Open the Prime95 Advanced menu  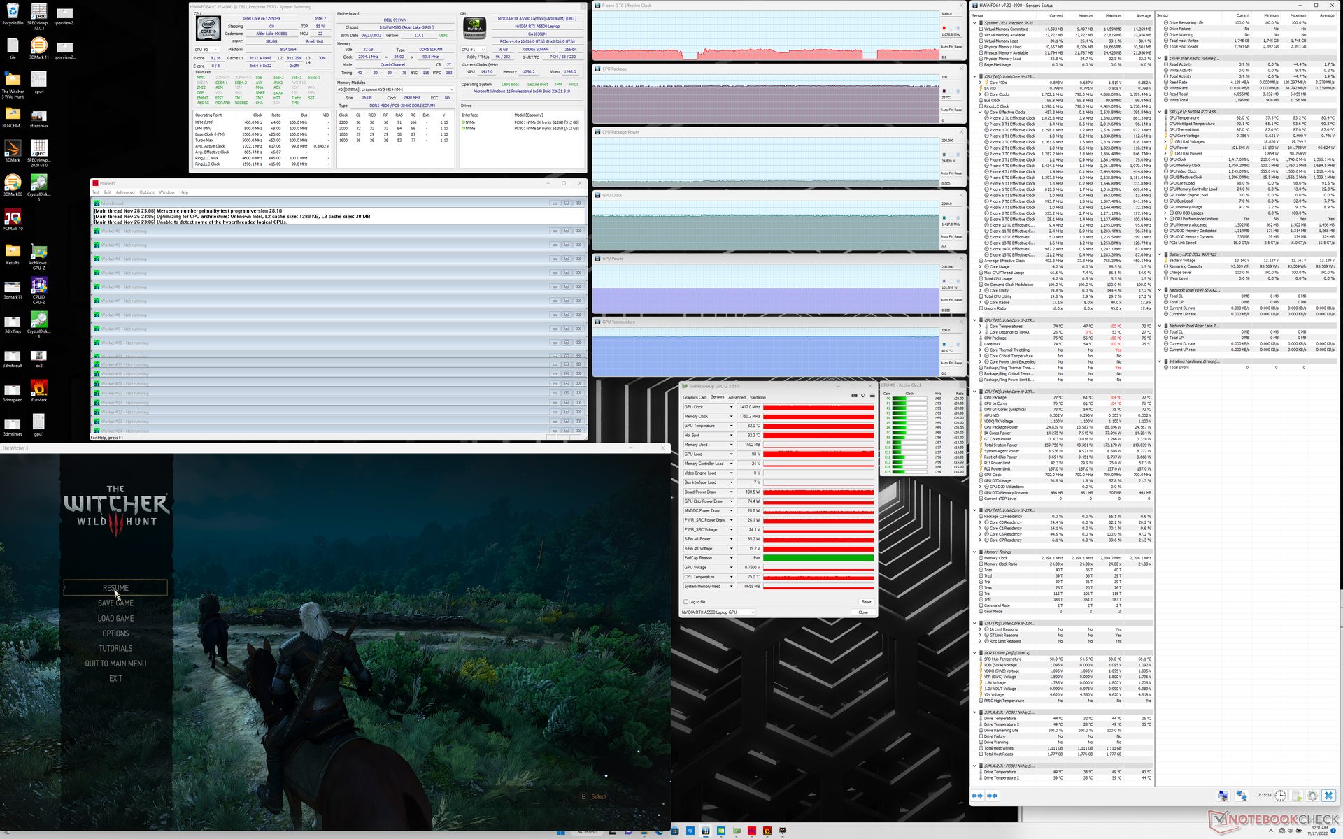pyautogui.click(x=125, y=192)
